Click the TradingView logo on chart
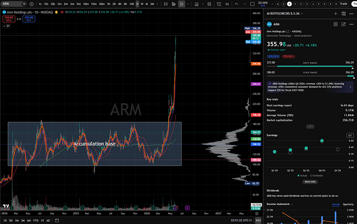The height and width of the screenshot is (224, 357). [x=6, y=206]
